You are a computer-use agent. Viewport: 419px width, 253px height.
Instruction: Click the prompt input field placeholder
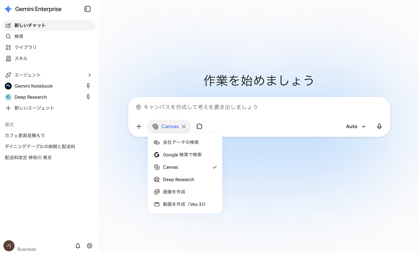[201, 107]
